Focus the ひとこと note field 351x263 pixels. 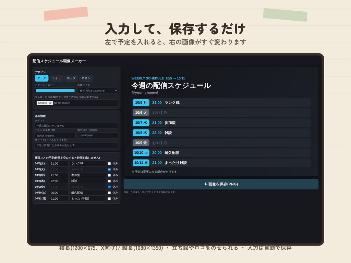pyautogui.click(x=76, y=145)
